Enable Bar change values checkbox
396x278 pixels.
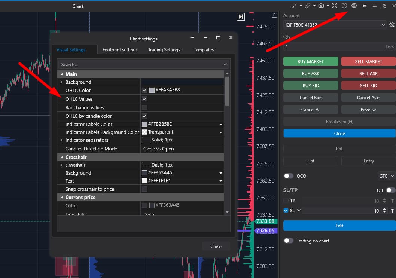pos(144,107)
